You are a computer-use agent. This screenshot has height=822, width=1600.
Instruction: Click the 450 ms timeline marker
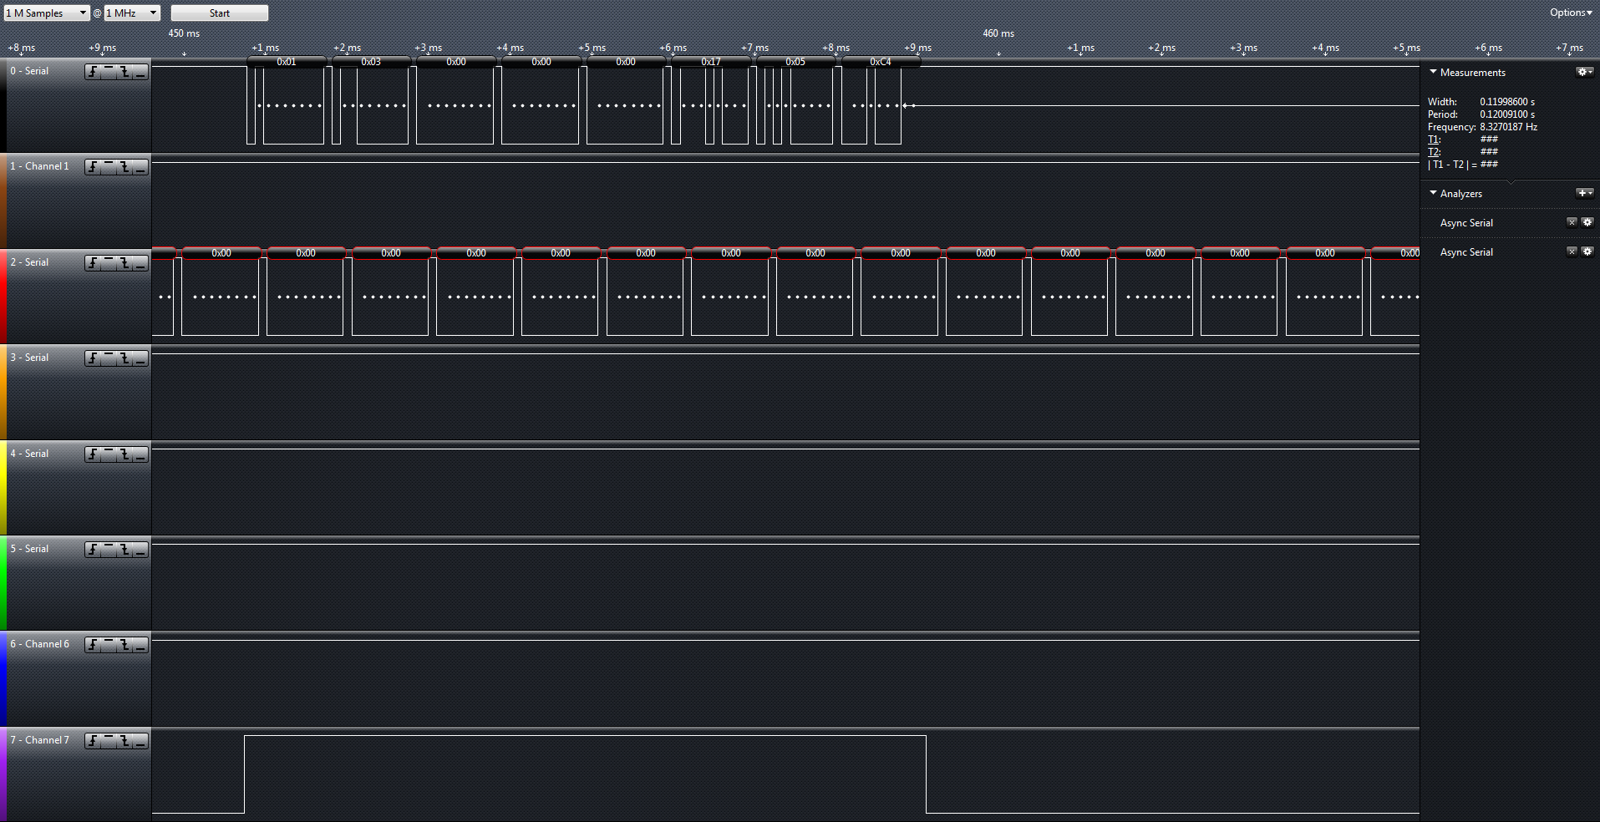[184, 33]
